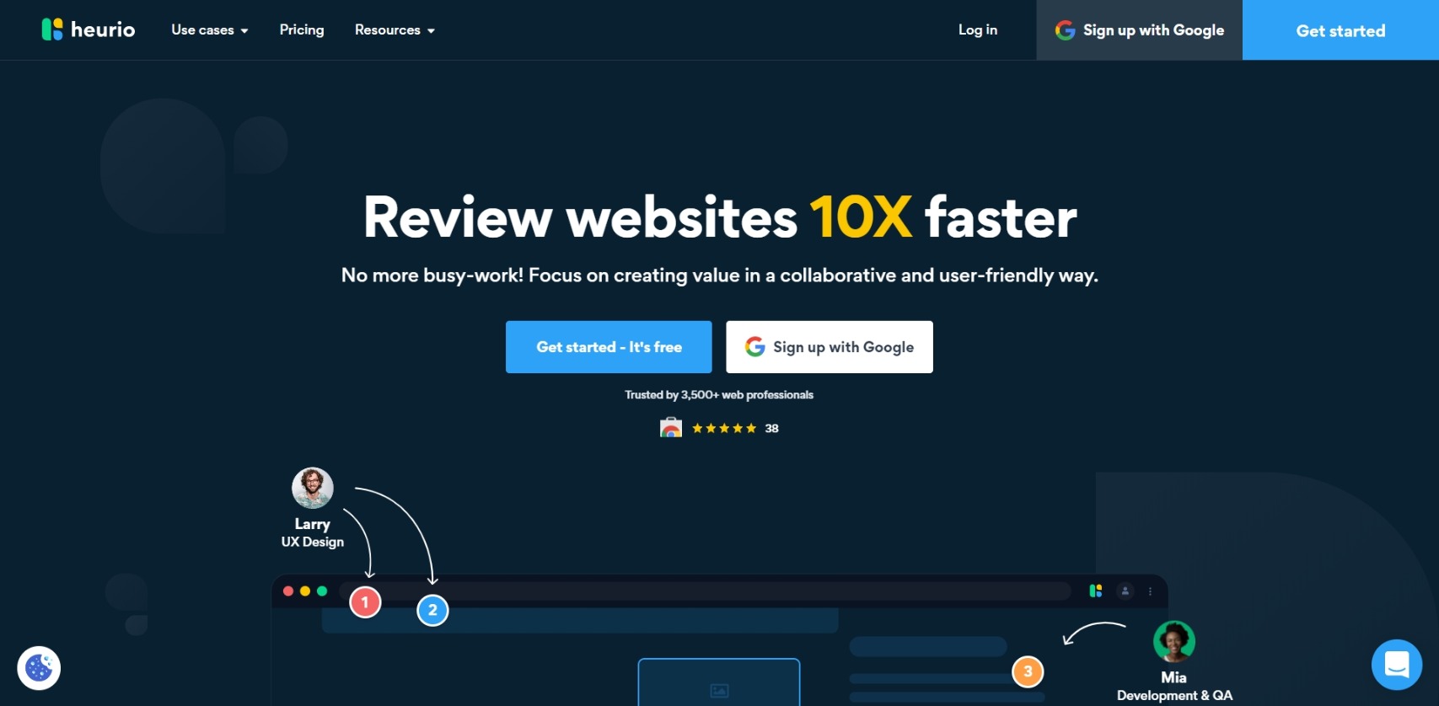Click the user profile icon in mock browser
Image resolution: width=1439 pixels, height=706 pixels.
tap(1125, 591)
